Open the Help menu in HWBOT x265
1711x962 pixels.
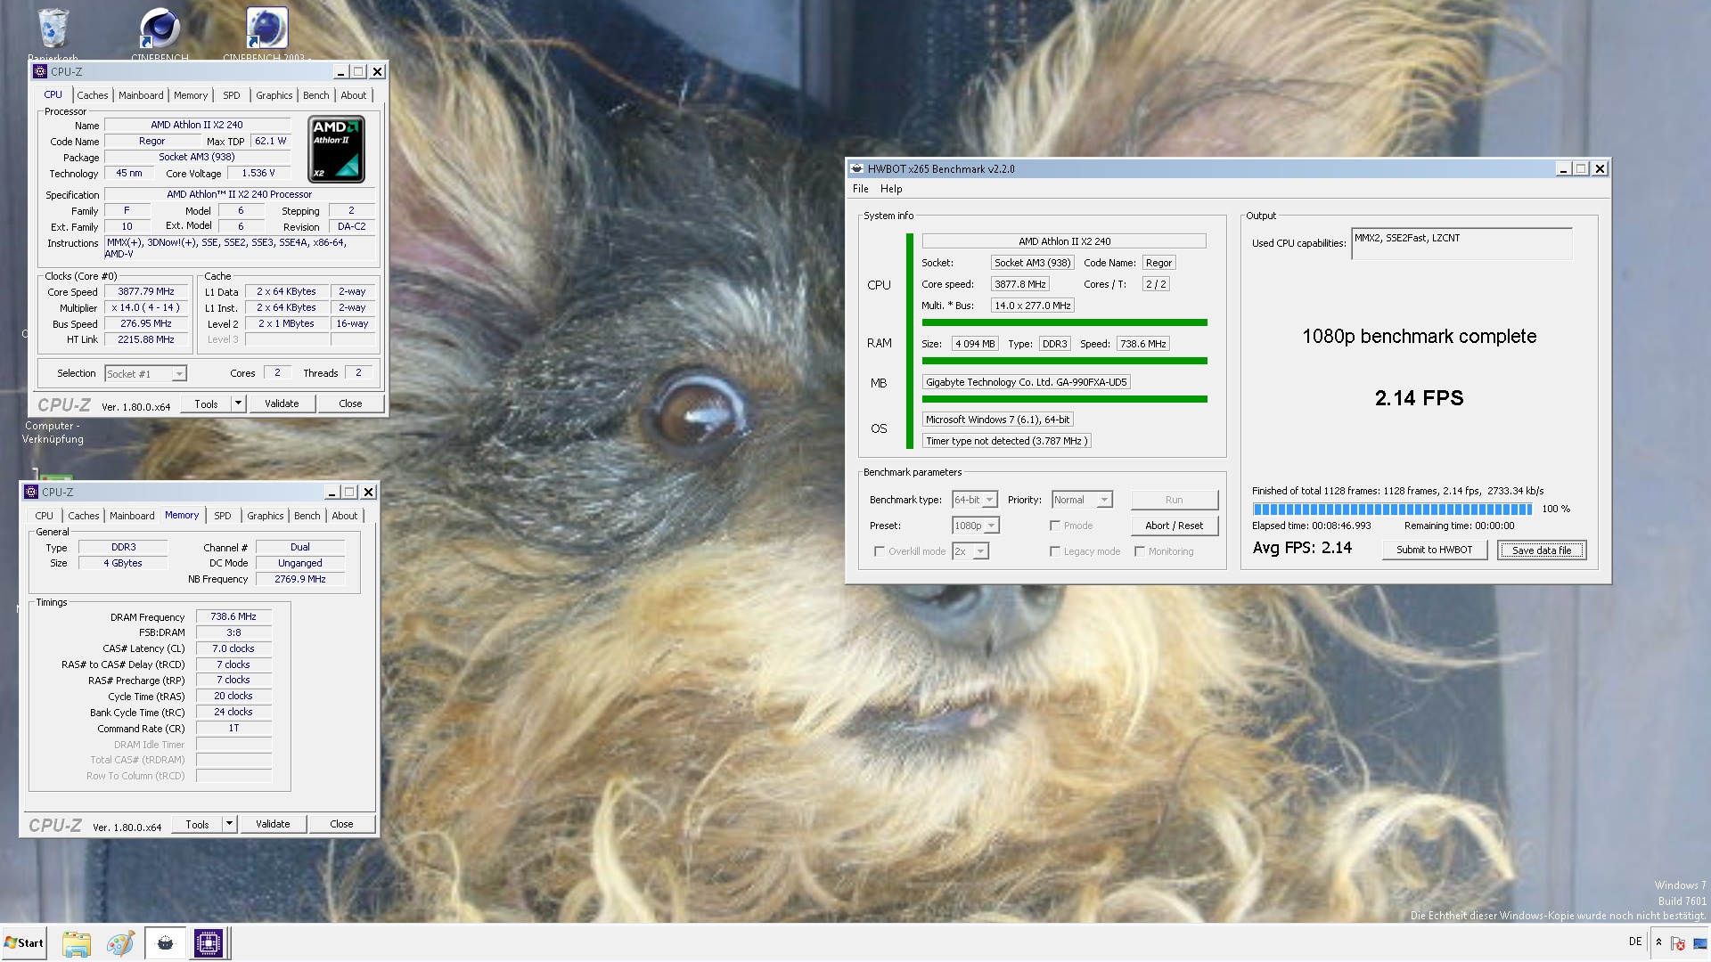coord(891,189)
